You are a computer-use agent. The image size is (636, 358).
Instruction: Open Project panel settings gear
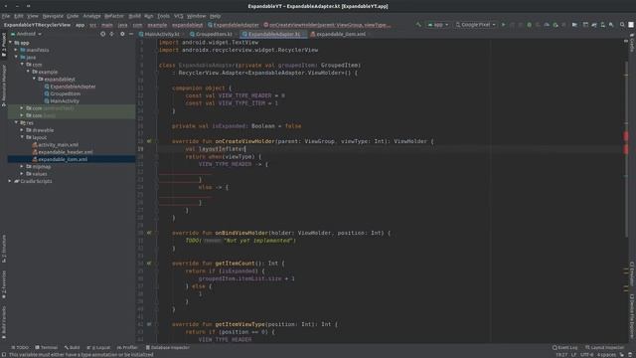(x=122, y=34)
